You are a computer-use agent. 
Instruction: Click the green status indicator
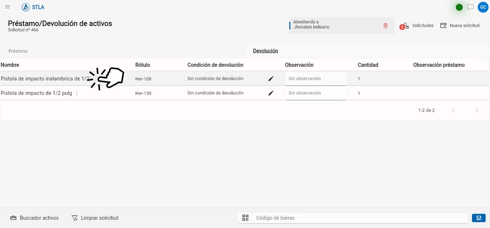click(459, 7)
